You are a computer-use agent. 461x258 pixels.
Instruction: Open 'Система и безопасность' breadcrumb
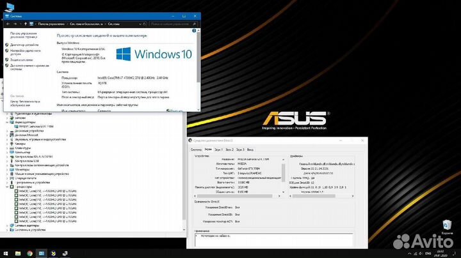coord(86,24)
